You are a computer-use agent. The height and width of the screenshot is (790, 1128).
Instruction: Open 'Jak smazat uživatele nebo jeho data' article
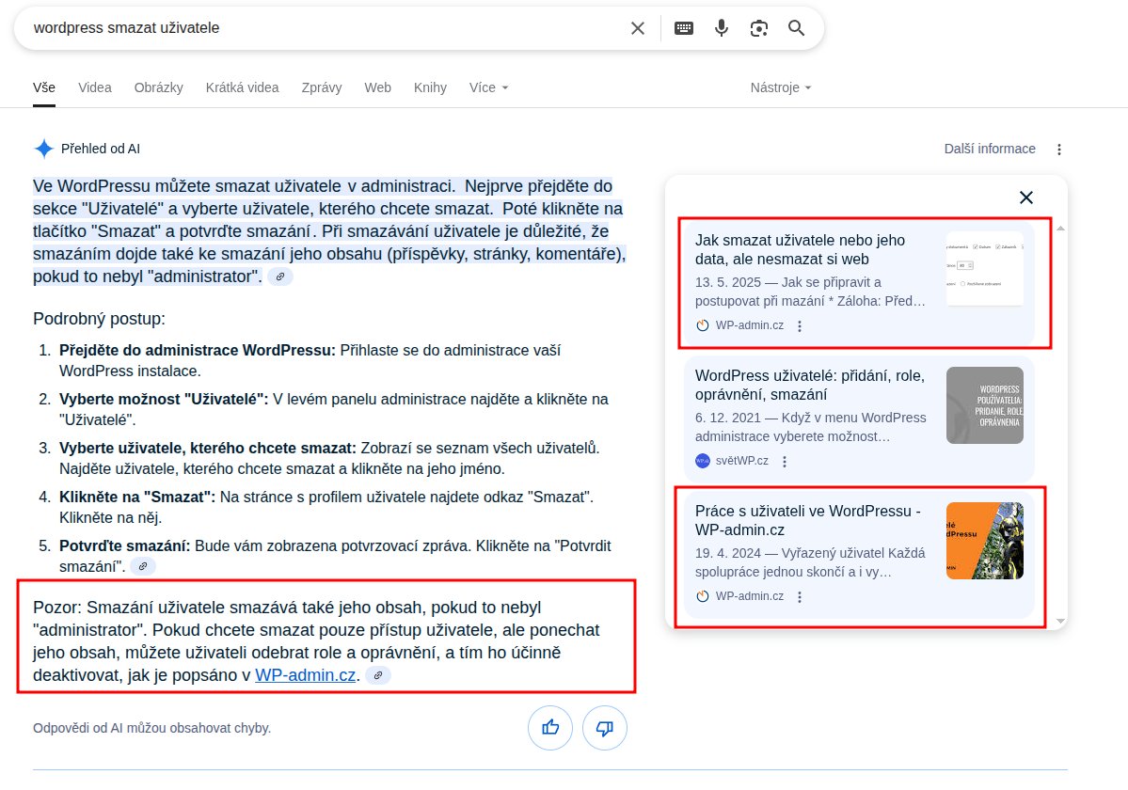point(800,249)
